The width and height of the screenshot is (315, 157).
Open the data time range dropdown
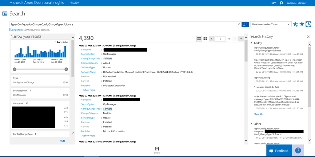click(271, 24)
